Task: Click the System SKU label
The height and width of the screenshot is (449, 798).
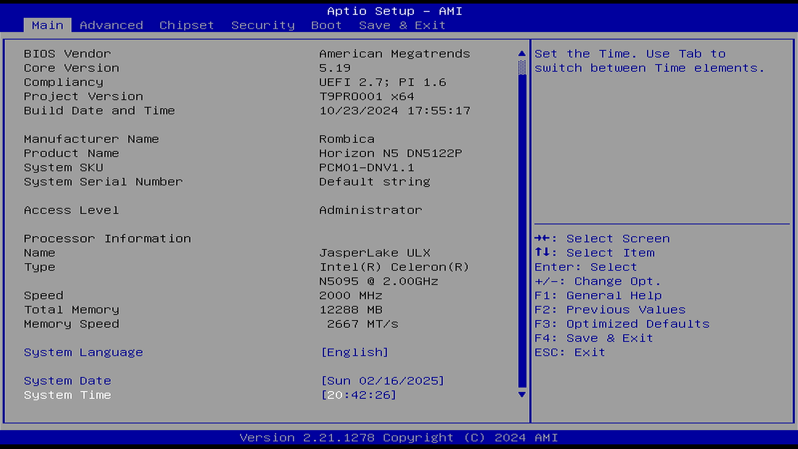Action: 64,168
